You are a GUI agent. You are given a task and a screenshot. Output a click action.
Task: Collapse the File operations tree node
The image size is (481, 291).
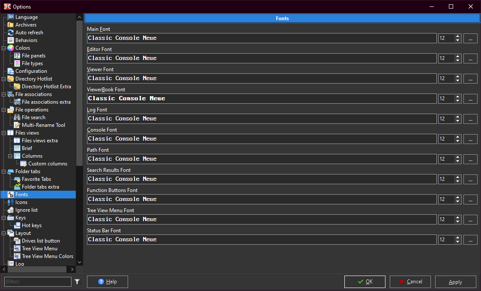3,110
